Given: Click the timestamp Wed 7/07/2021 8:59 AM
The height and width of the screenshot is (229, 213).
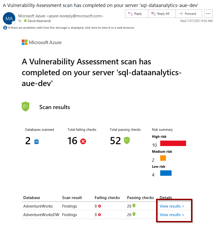Looking at the screenshot, I should coord(196,21).
